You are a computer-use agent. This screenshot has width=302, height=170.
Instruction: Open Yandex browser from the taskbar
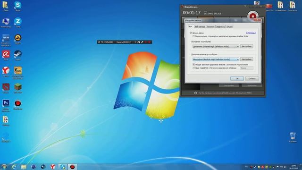[x=53, y=167]
